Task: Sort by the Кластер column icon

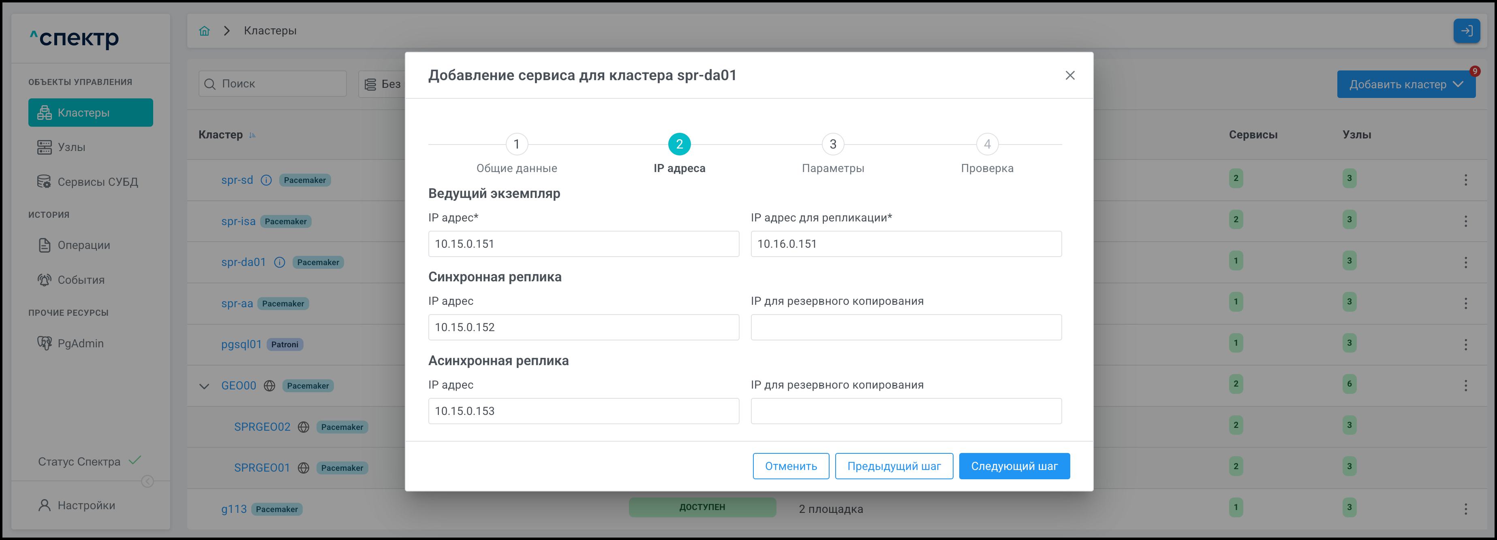Action: pos(252,135)
